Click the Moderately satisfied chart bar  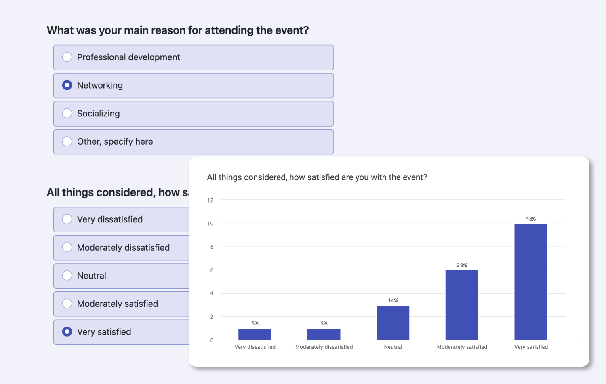click(x=461, y=305)
